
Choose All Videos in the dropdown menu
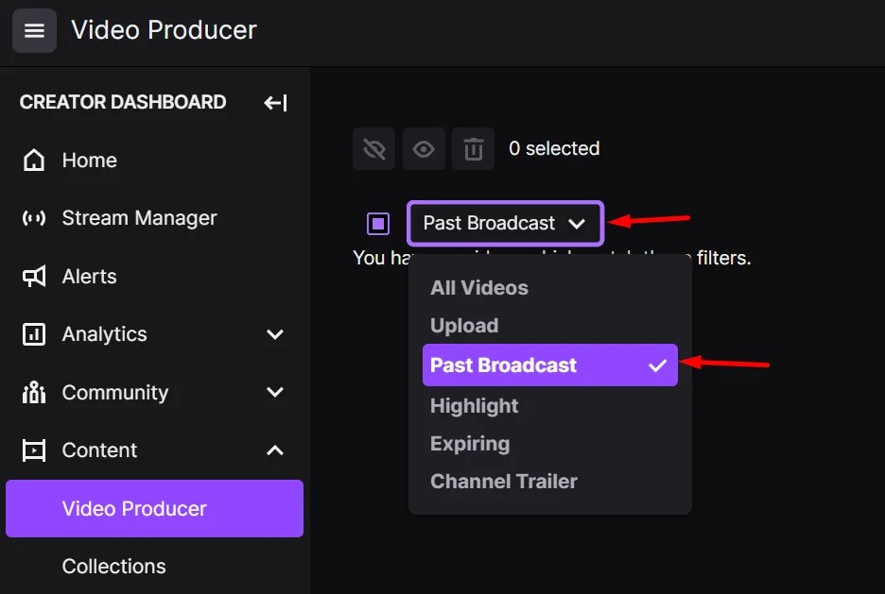(478, 287)
